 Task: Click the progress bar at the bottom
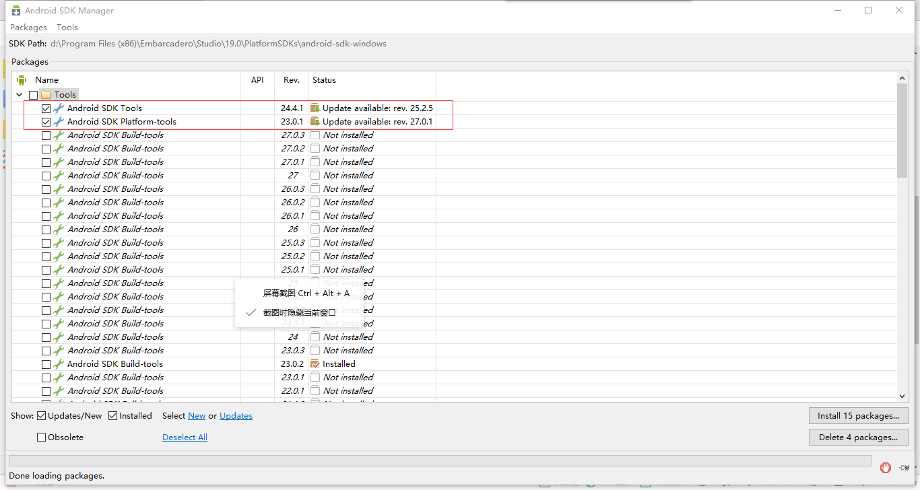click(x=440, y=460)
